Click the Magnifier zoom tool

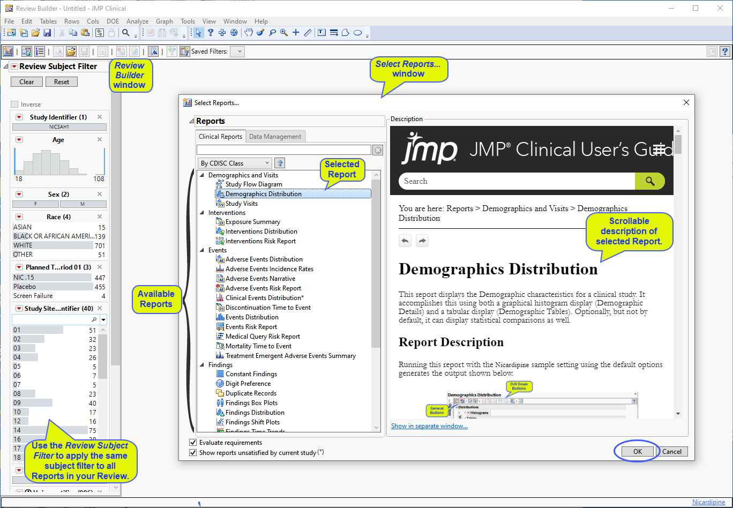pos(283,33)
